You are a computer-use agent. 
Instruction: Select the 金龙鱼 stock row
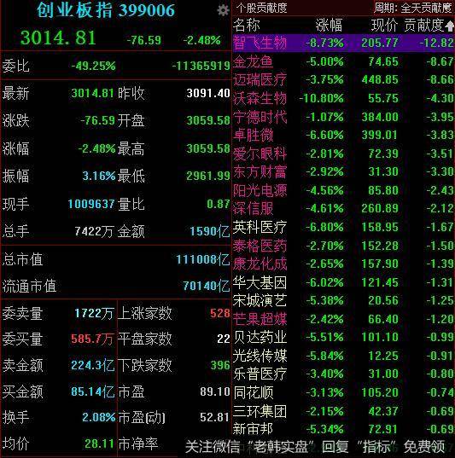pyautogui.click(x=343, y=61)
